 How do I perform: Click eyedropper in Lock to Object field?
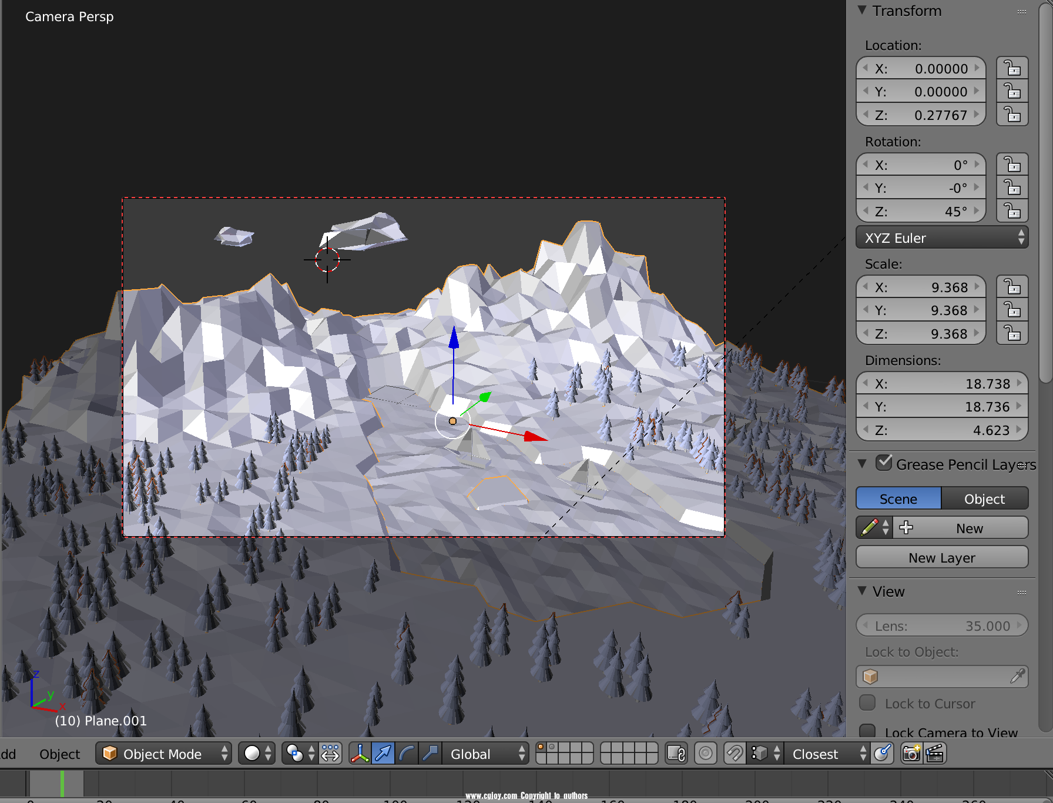[x=1018, y=676]
